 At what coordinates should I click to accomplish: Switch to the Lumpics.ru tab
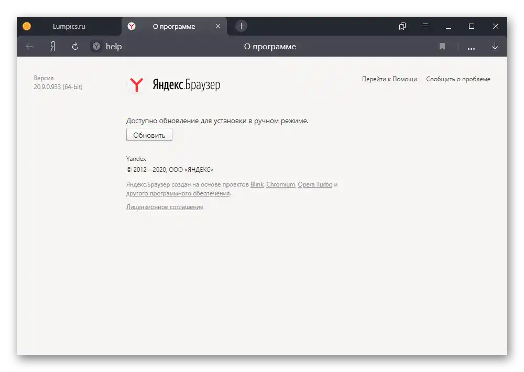pos(69,26)
